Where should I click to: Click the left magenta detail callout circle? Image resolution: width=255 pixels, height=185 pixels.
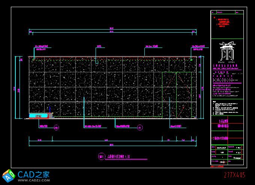(56, 128)
